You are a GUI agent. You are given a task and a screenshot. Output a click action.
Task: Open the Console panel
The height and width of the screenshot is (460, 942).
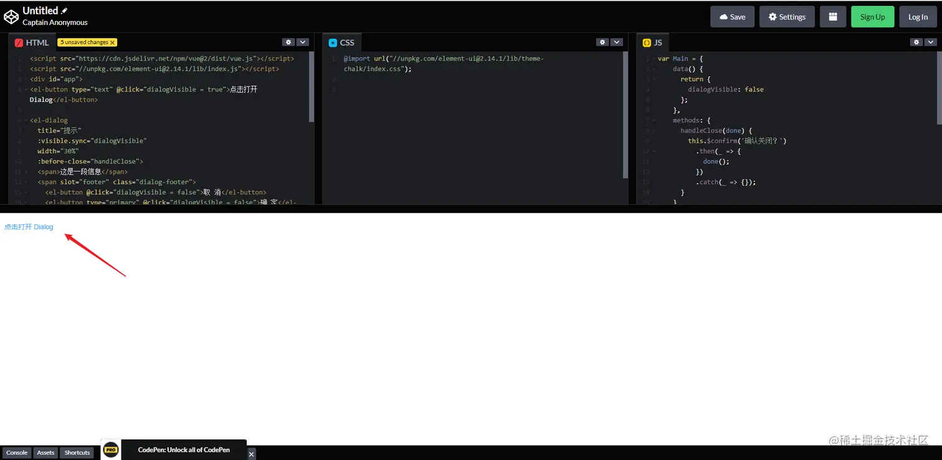point(17,453)
